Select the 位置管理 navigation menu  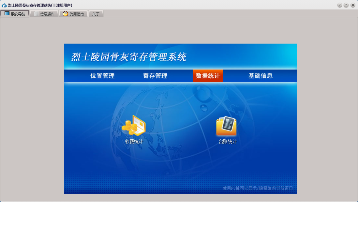tap(102, 76)
